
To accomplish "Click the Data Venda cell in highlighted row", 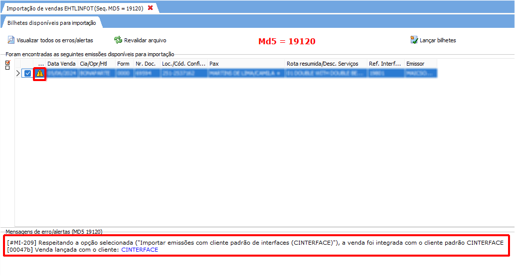I will (x=61, y=73).
